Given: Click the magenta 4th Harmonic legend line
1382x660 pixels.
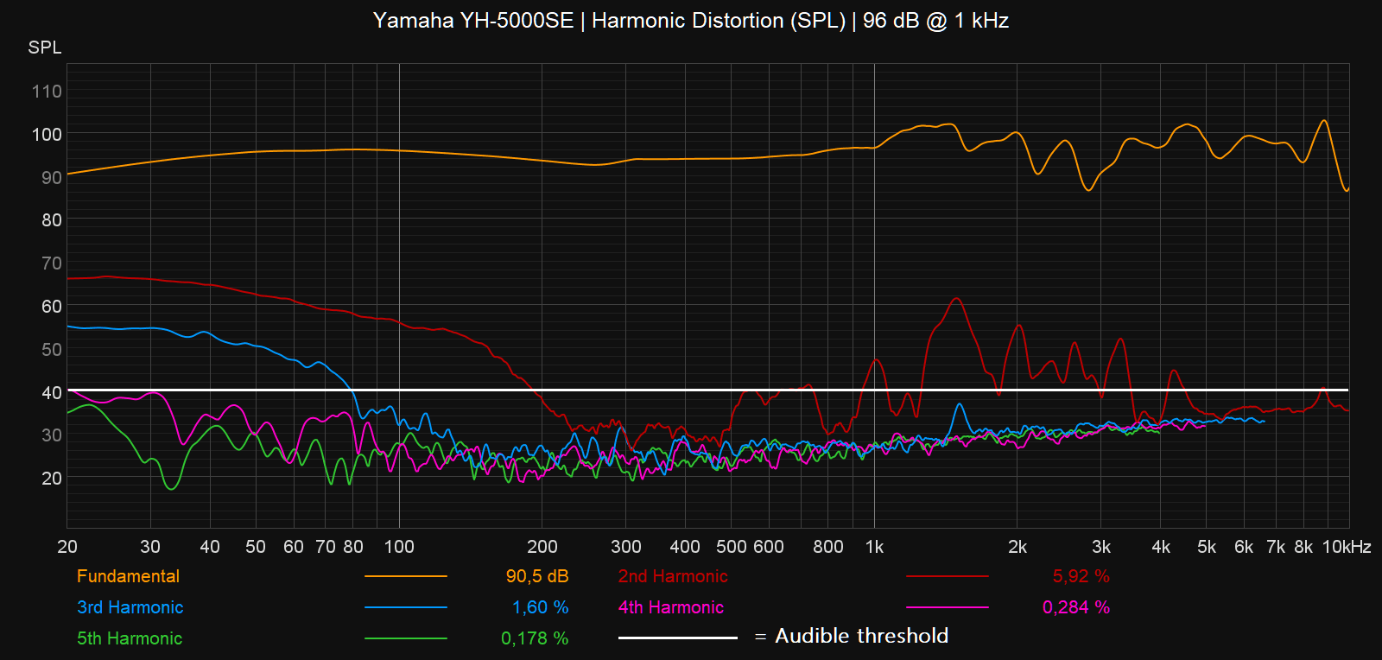Looking at the screenshot, I should [x=947, y=607].
